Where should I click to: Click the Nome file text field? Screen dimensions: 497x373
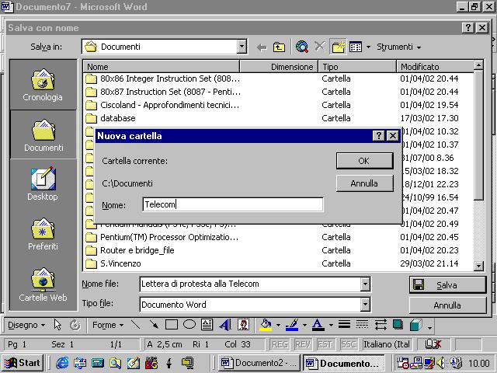pos(250,284)
